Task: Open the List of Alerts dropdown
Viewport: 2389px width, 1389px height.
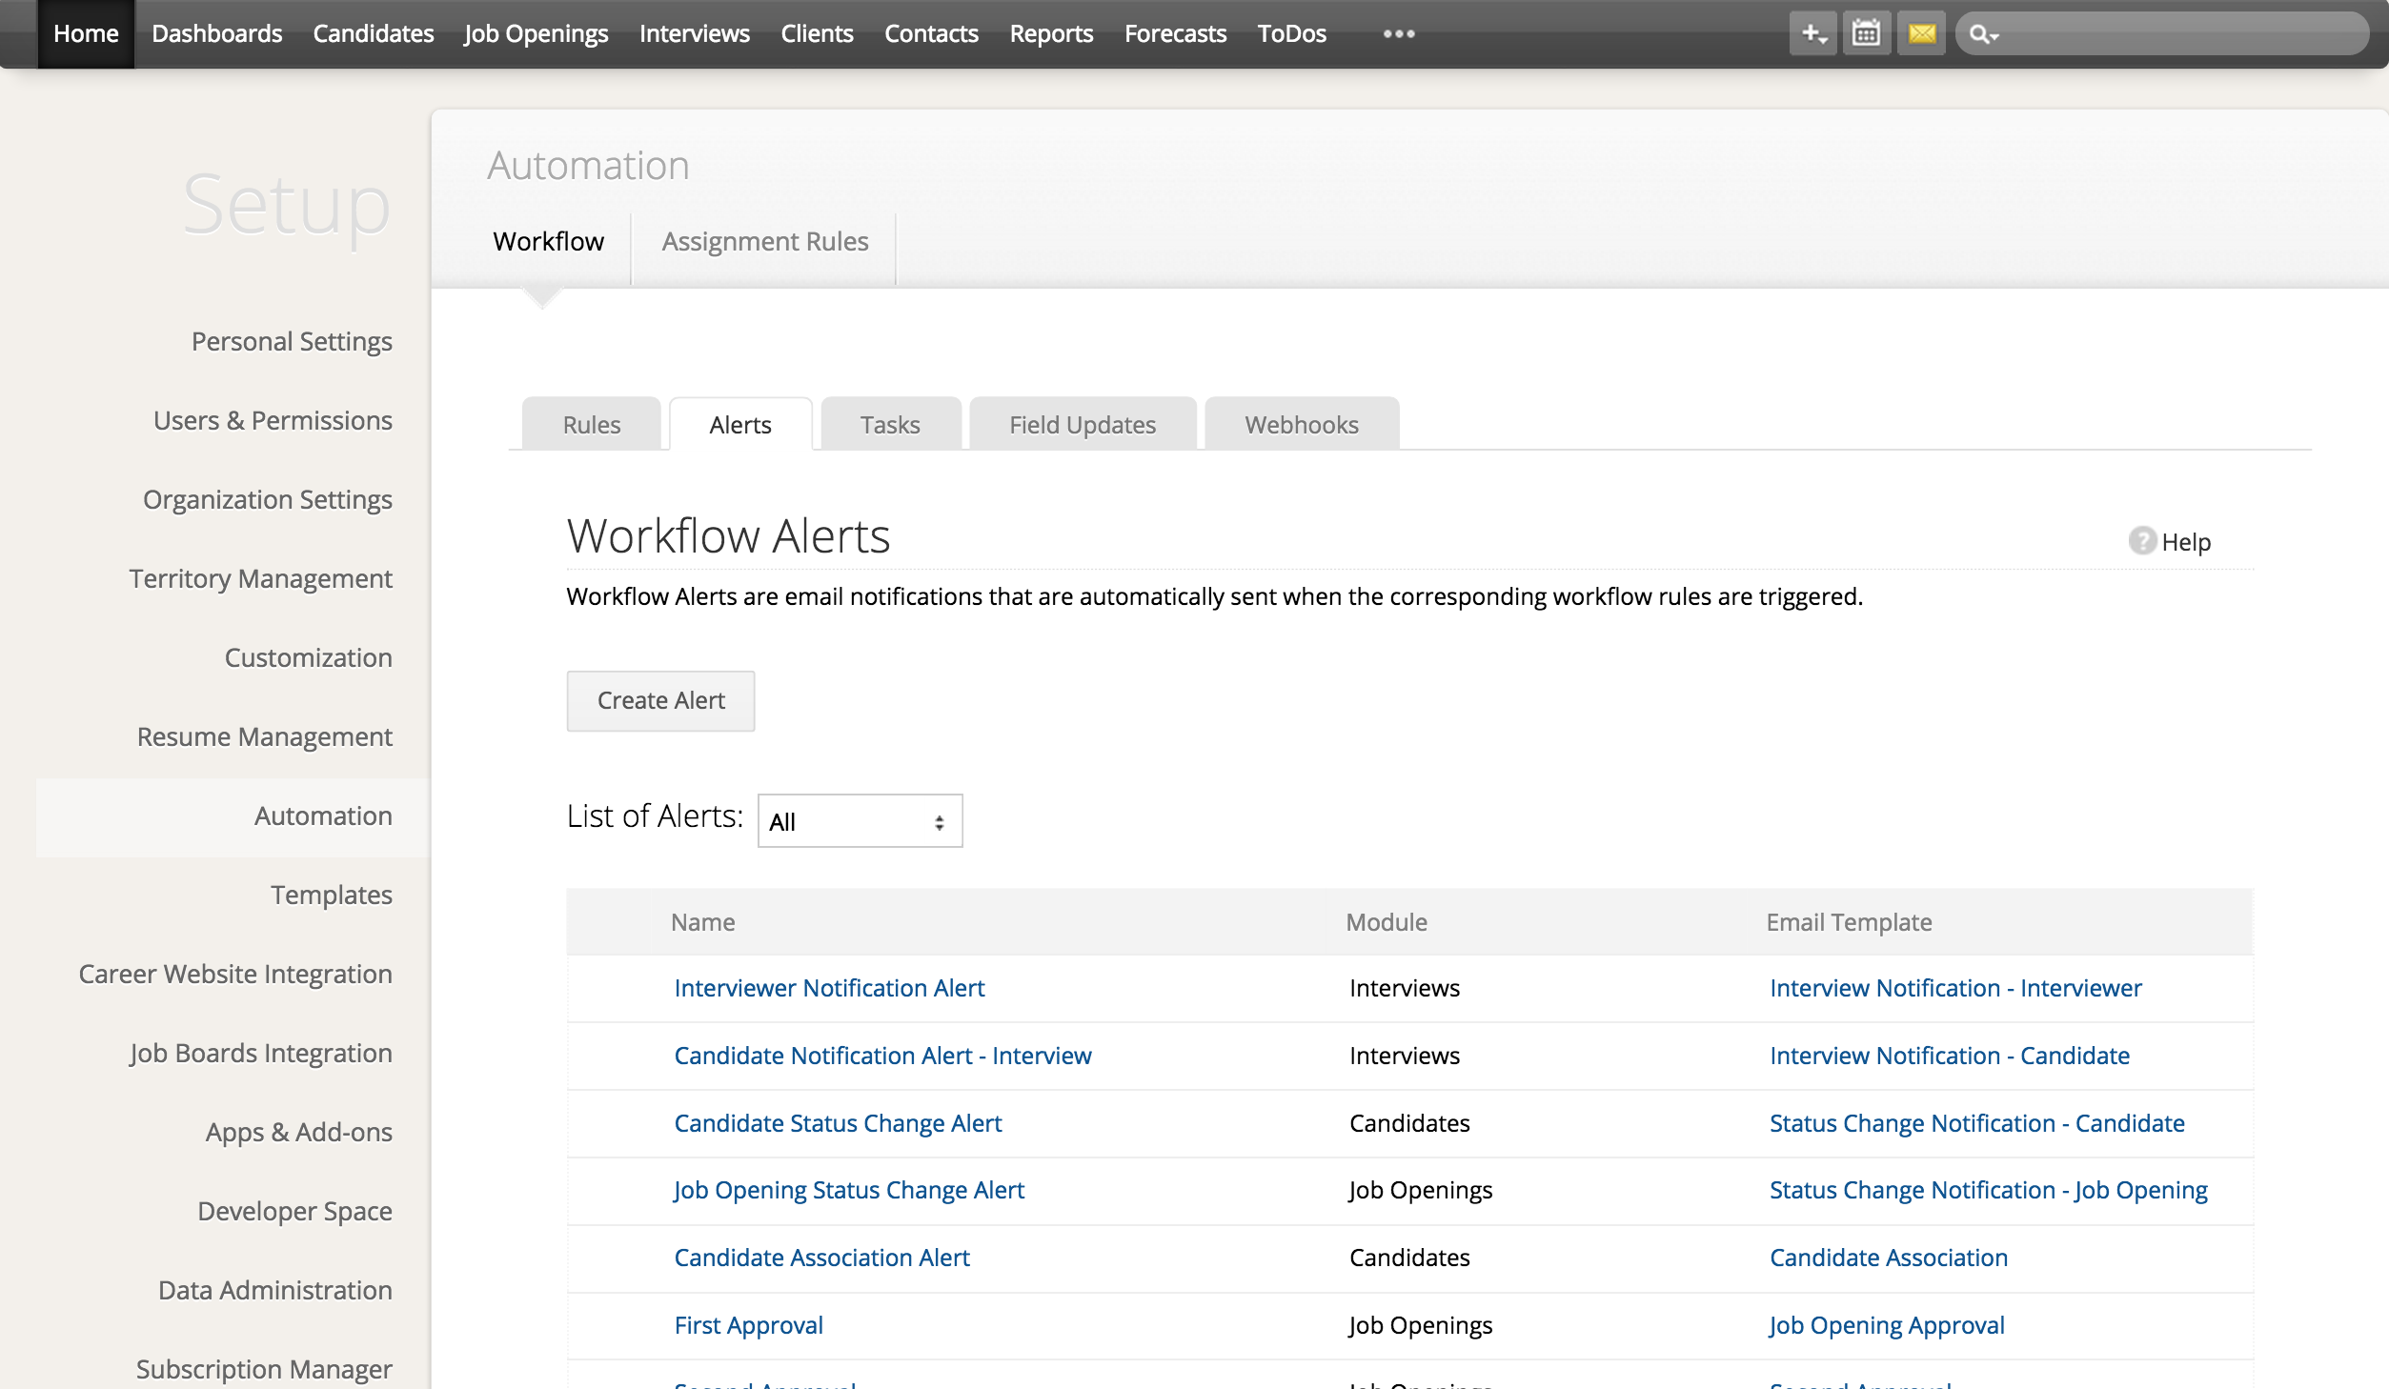Action: pyautogui.click(x=860, y=821)
